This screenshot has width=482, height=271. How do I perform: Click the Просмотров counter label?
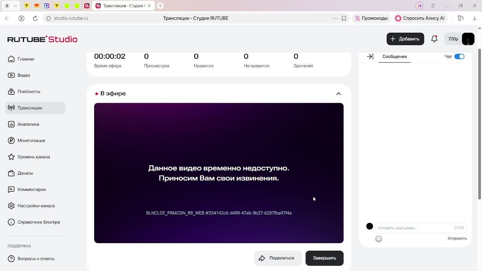(157, 66)
